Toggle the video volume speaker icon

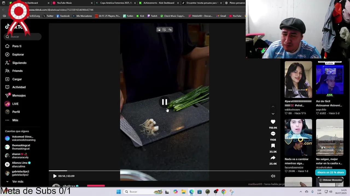coord(273,176)
